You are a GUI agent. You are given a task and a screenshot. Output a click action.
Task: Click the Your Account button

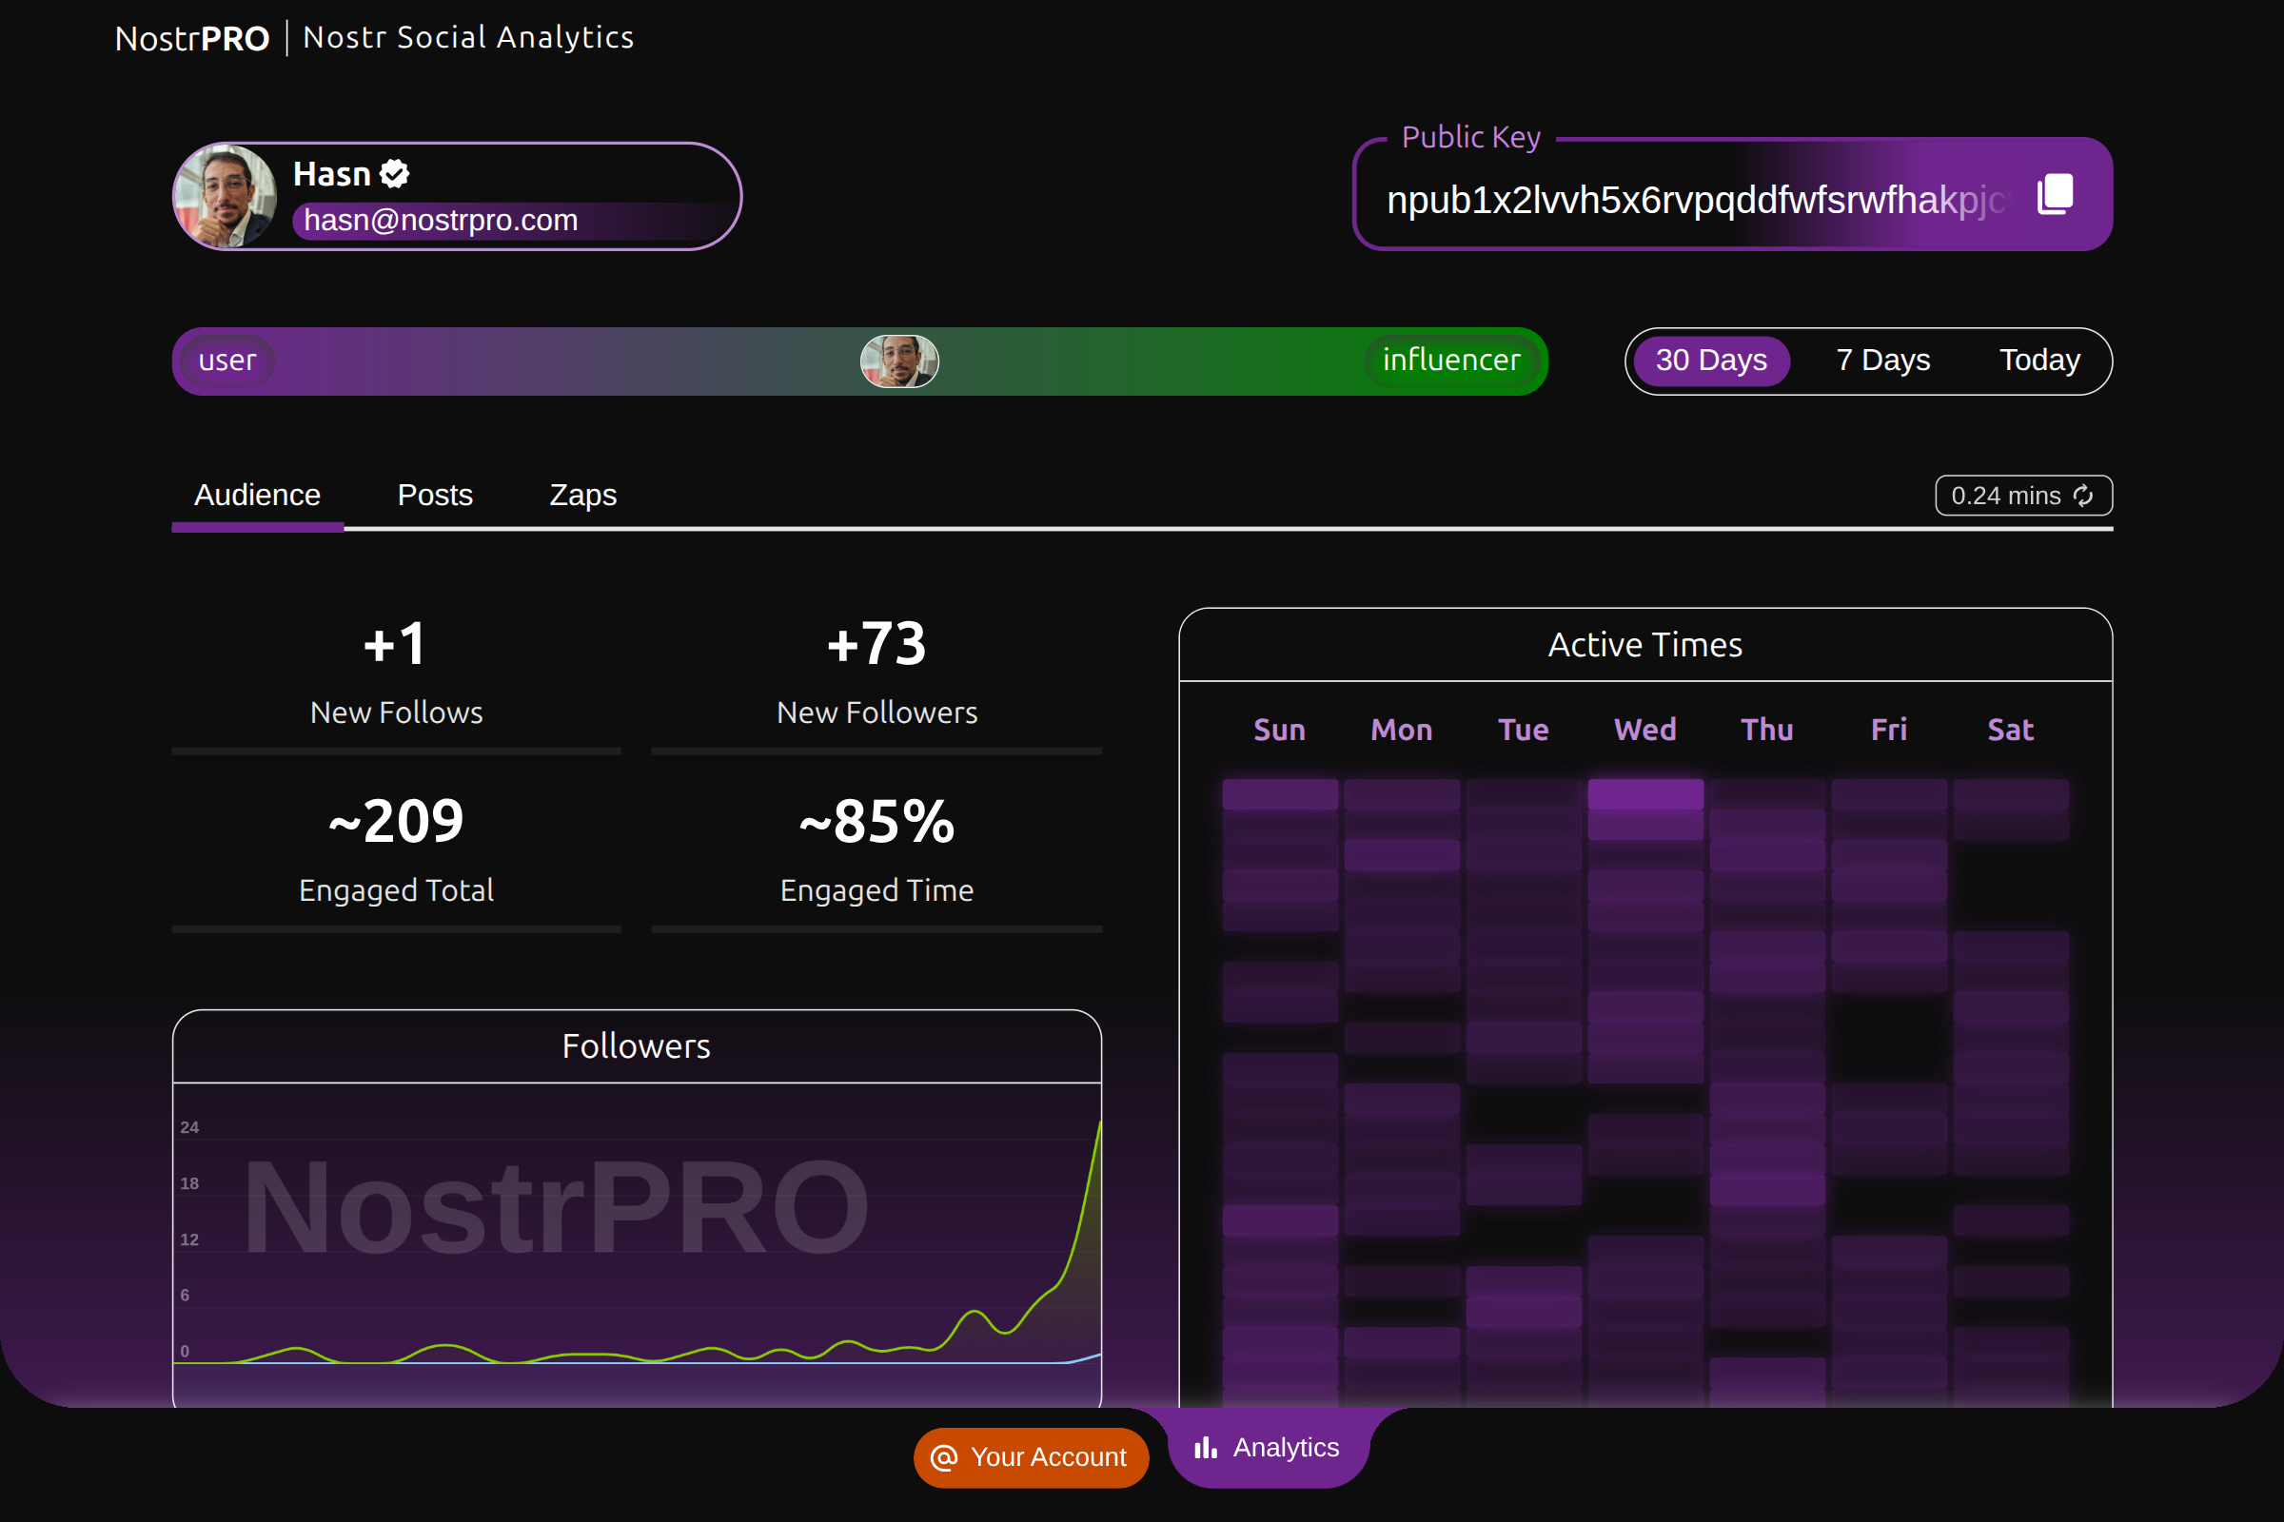tap(1031, 1457)
